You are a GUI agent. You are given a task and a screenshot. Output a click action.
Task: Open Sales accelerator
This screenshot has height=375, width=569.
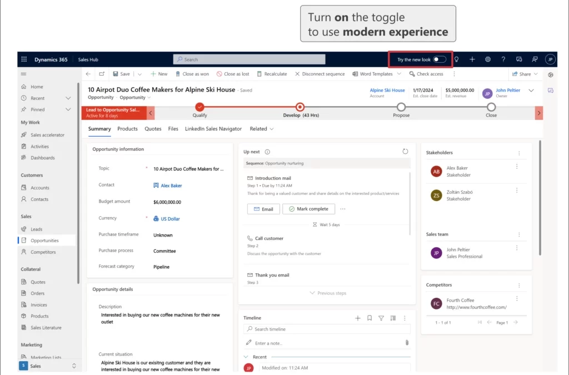(x=47, y=135)
